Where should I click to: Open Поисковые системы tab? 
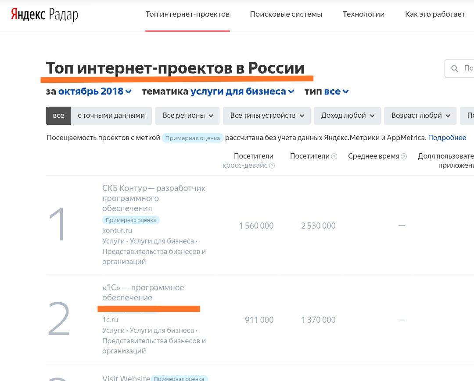pyautogui.click(x=286, y=14)
